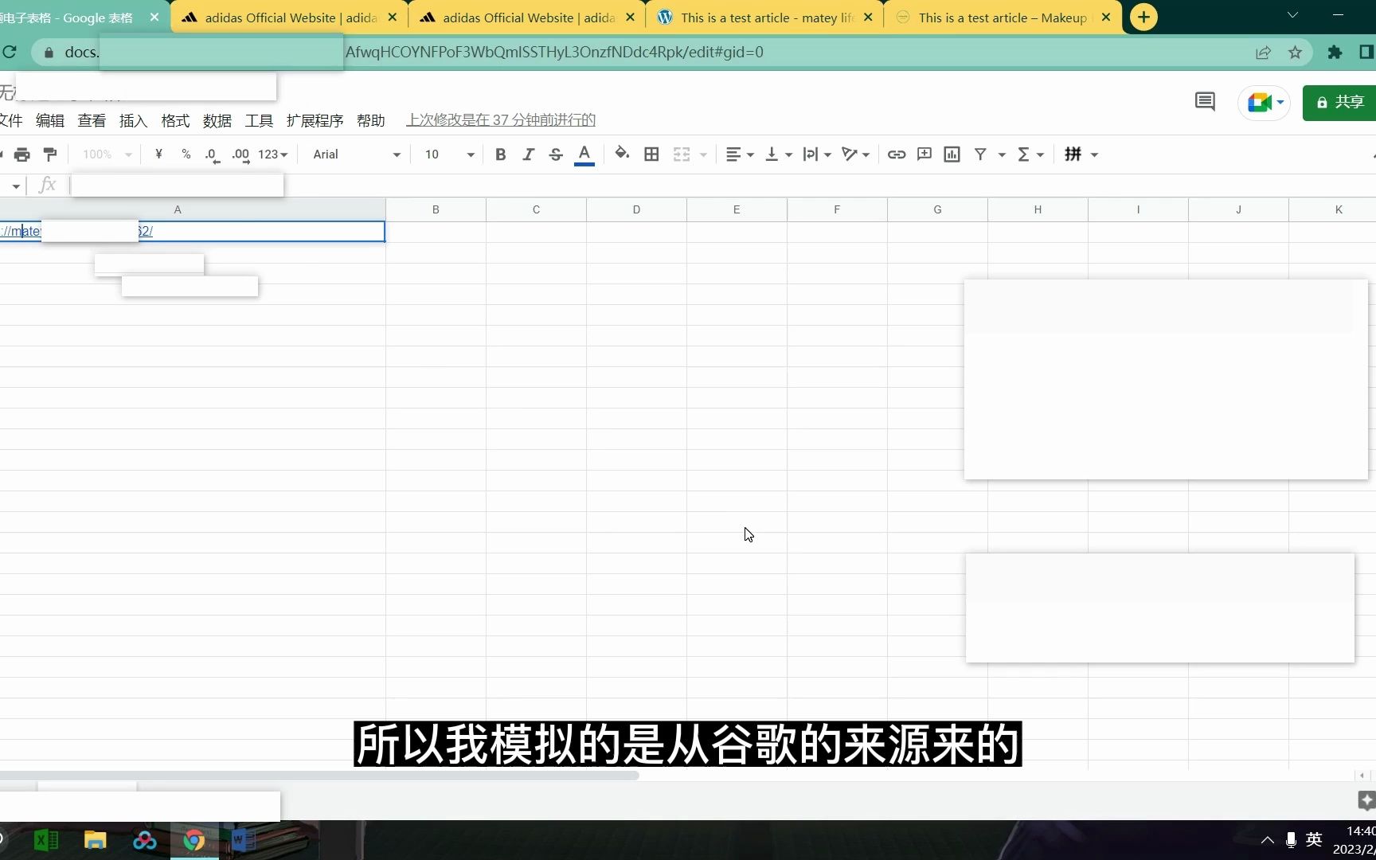Open last edit history link

click(501, 120)
